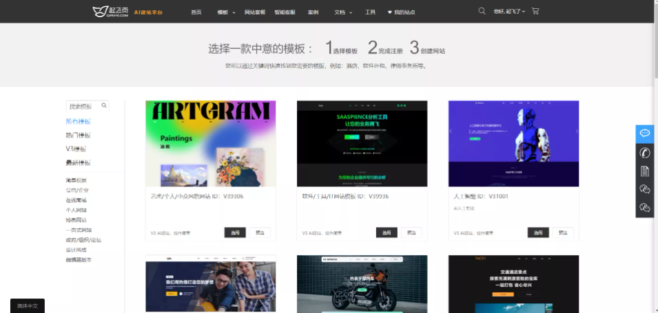Open 智能客服 in the navigation bar
The width and height of the screenshot is (658, 313).
click(285, 12)
